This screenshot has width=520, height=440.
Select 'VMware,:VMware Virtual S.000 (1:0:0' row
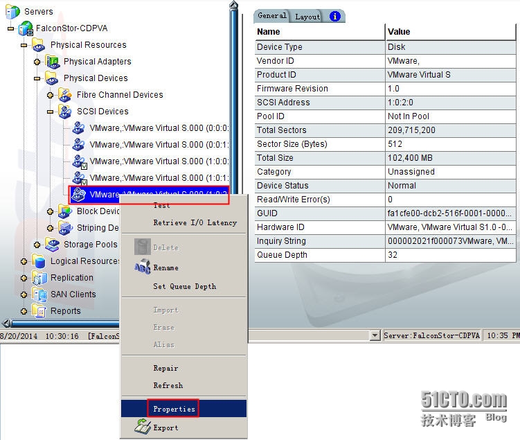150,161
